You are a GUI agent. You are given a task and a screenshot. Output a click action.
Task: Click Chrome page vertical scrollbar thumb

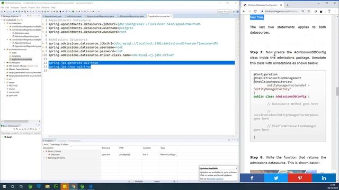pyautogui.click(x=337, y=91)
